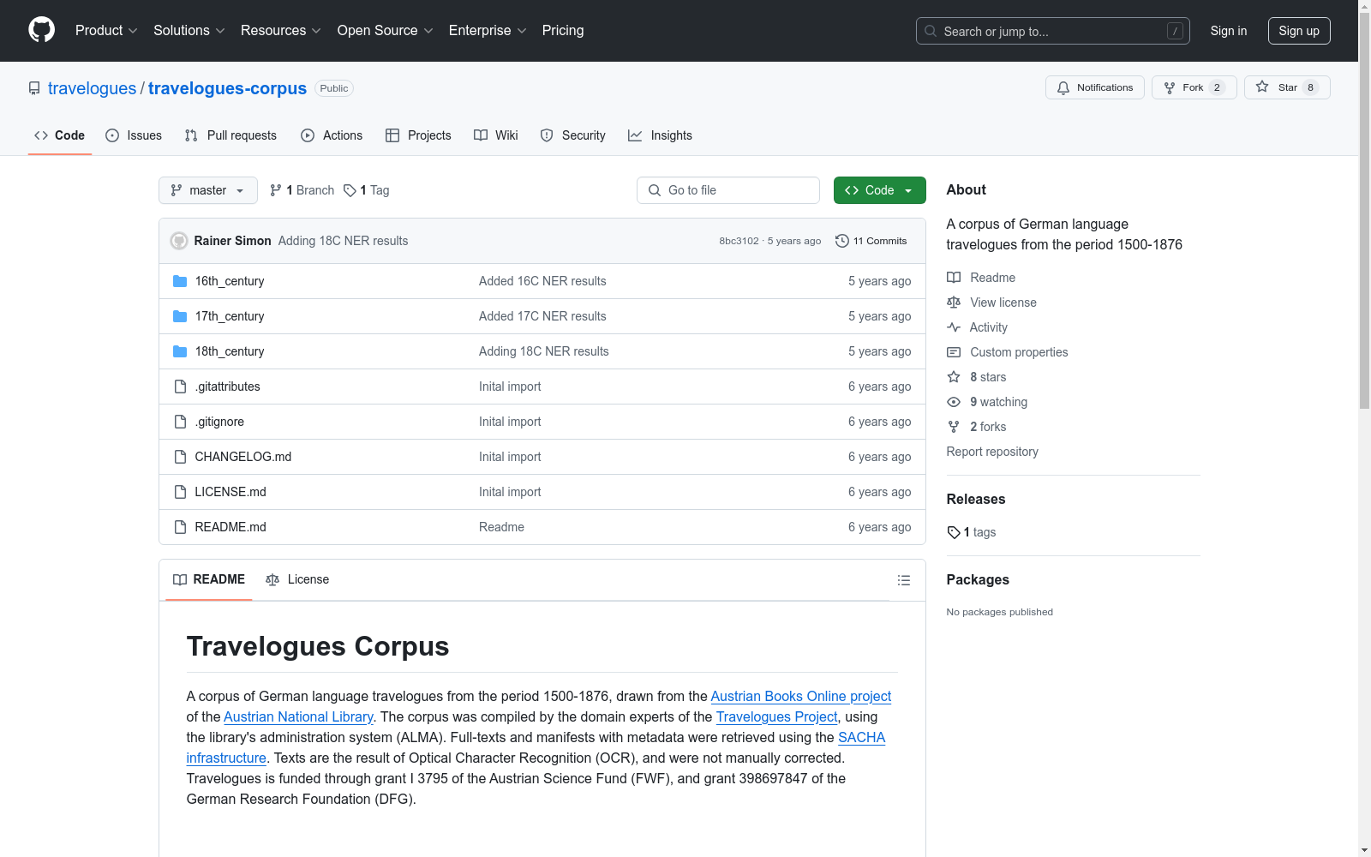
Task: Open the travelogues organization link
Action: 92,88
